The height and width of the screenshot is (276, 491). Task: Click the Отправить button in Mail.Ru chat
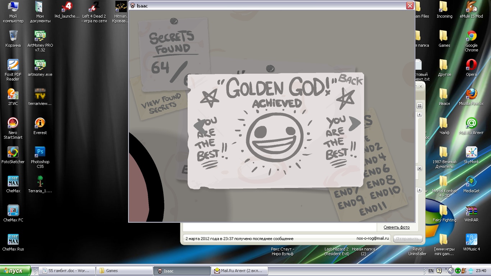408,239
